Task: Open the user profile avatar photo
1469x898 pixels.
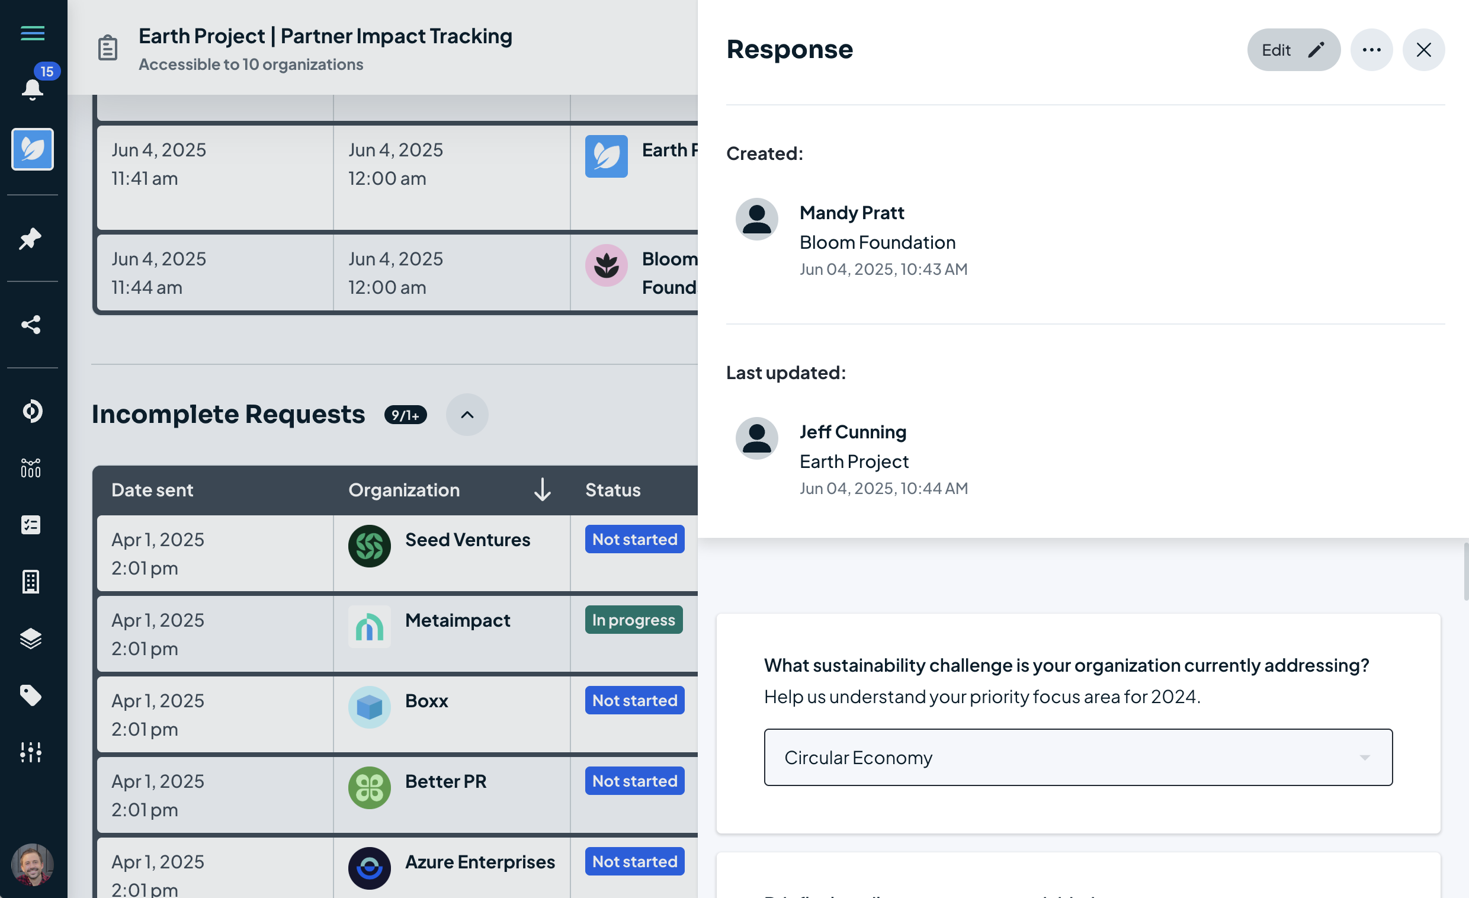Action: pyautogui.click(x=32, y=864)
